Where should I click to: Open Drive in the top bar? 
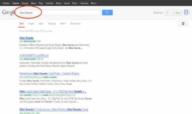coord(75,3)
